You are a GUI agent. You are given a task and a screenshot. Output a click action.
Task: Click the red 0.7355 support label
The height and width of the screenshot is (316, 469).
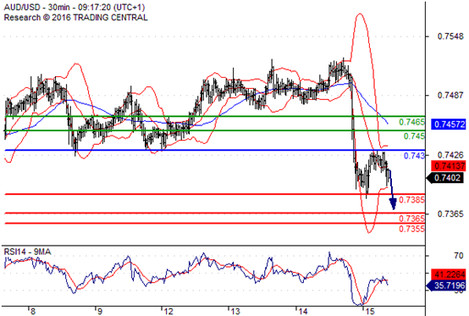pyautogui.click(x=411, y=229)
